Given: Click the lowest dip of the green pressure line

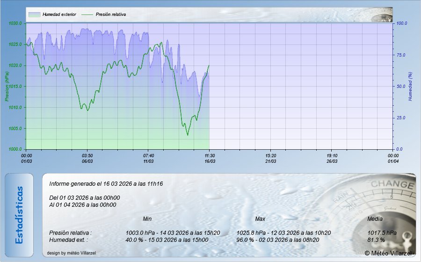Looking at the screenshot, I should [188, 135].
